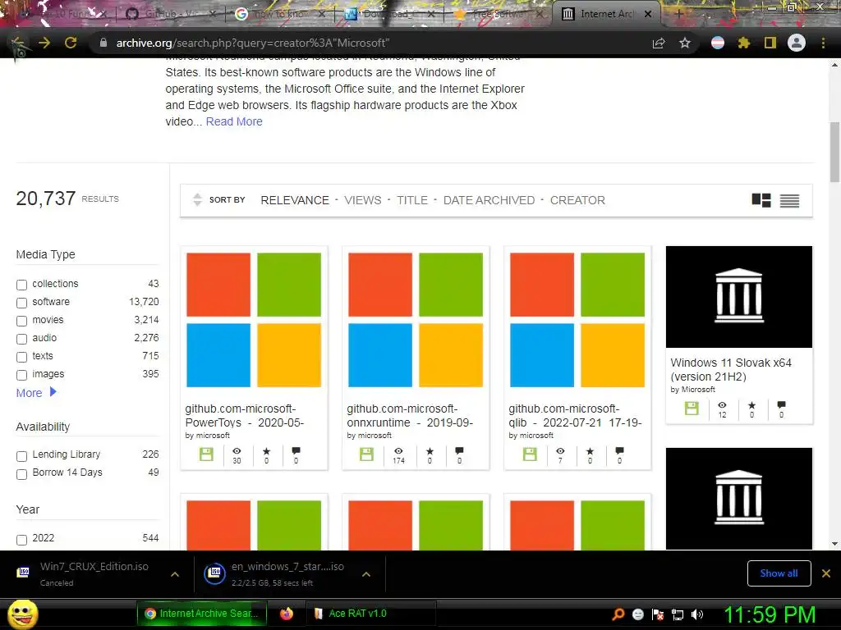
Task: Open a new browser tab
Action: click(678, 14)
